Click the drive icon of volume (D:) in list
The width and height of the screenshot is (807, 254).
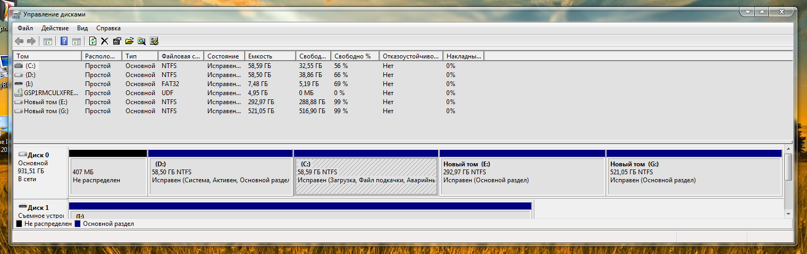coord(19,75)
